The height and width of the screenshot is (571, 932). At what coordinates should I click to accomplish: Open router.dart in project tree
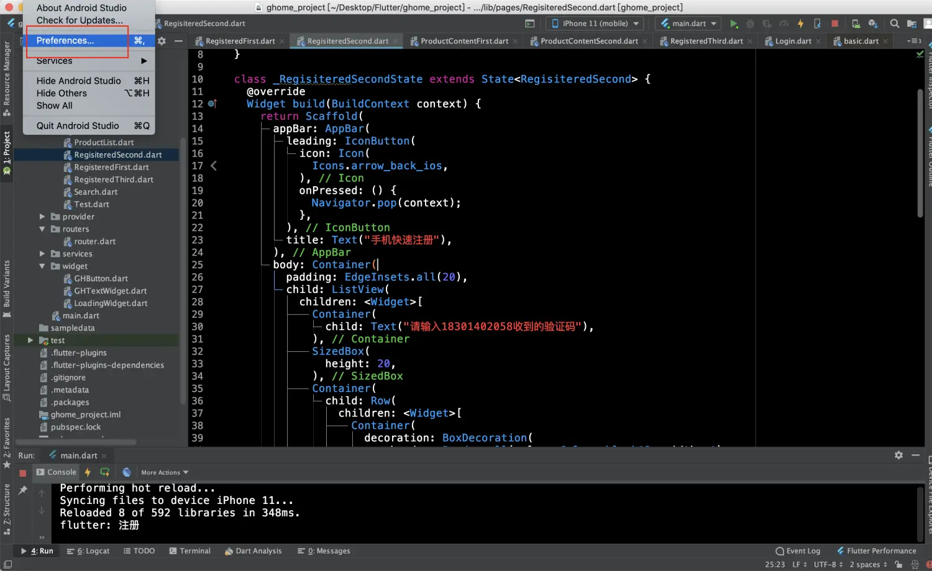tap(94, 241)
